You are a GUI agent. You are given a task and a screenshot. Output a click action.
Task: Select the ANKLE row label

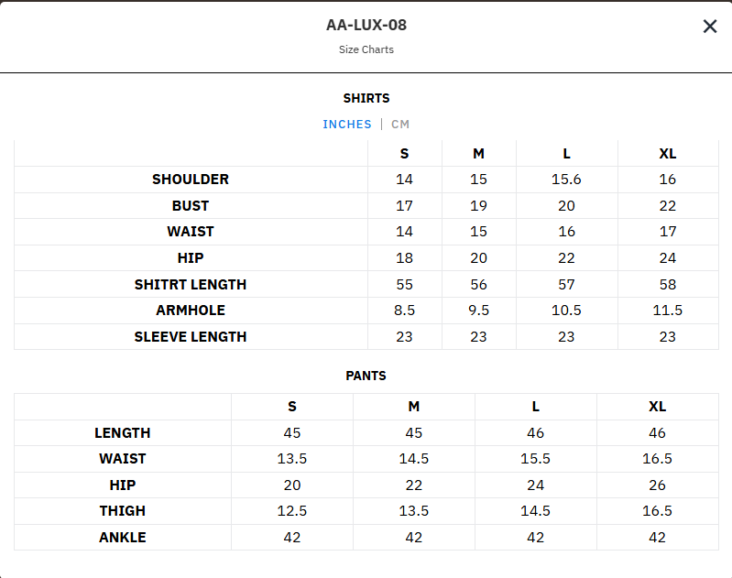(123, 538)
